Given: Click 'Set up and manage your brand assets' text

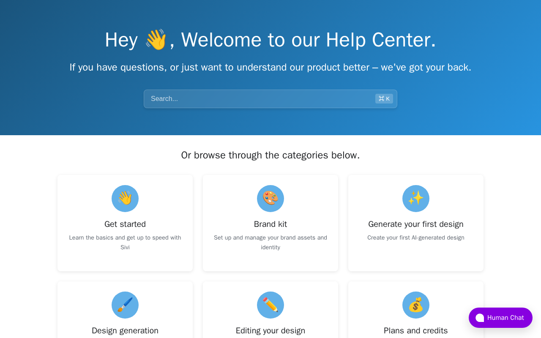Looking at the screenshot, I should coord(270,243).
